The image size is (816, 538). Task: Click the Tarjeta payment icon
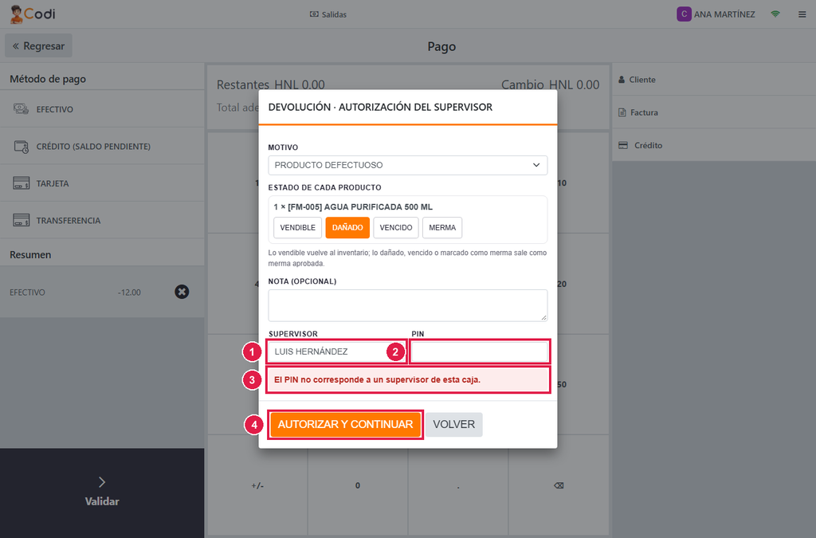[22, 183]
